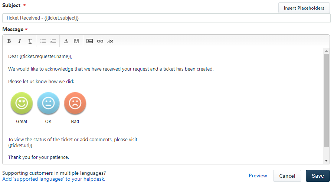Save the email notification template
This screenshot has height=184, width=334.
(318, 176)
